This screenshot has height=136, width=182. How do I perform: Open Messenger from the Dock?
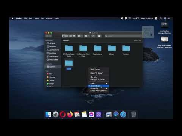click(91, 114)
